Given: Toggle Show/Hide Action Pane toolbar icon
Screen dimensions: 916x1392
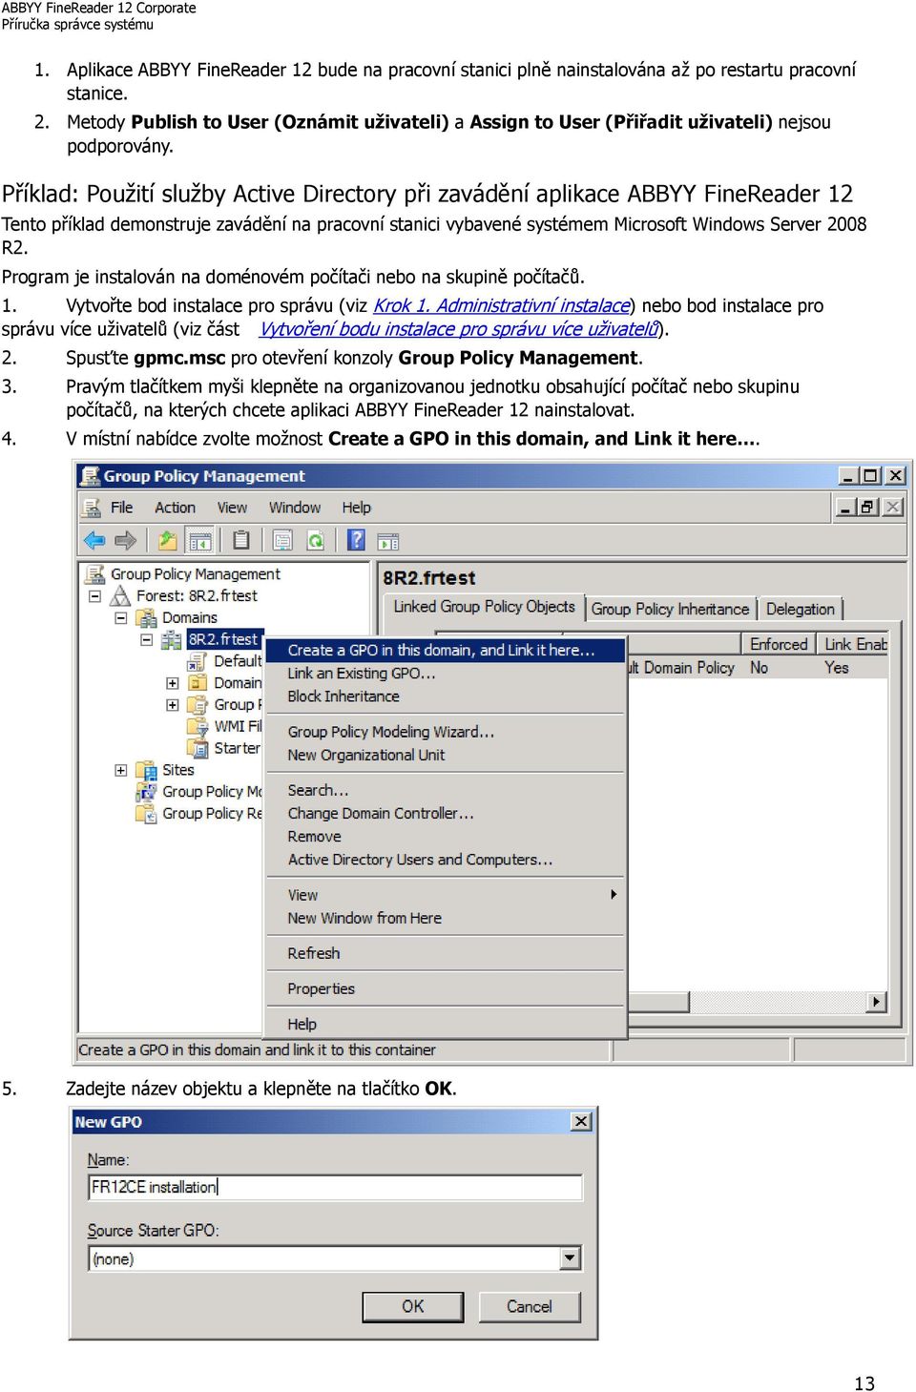Looking at the screenshot, I should [388, 541].
